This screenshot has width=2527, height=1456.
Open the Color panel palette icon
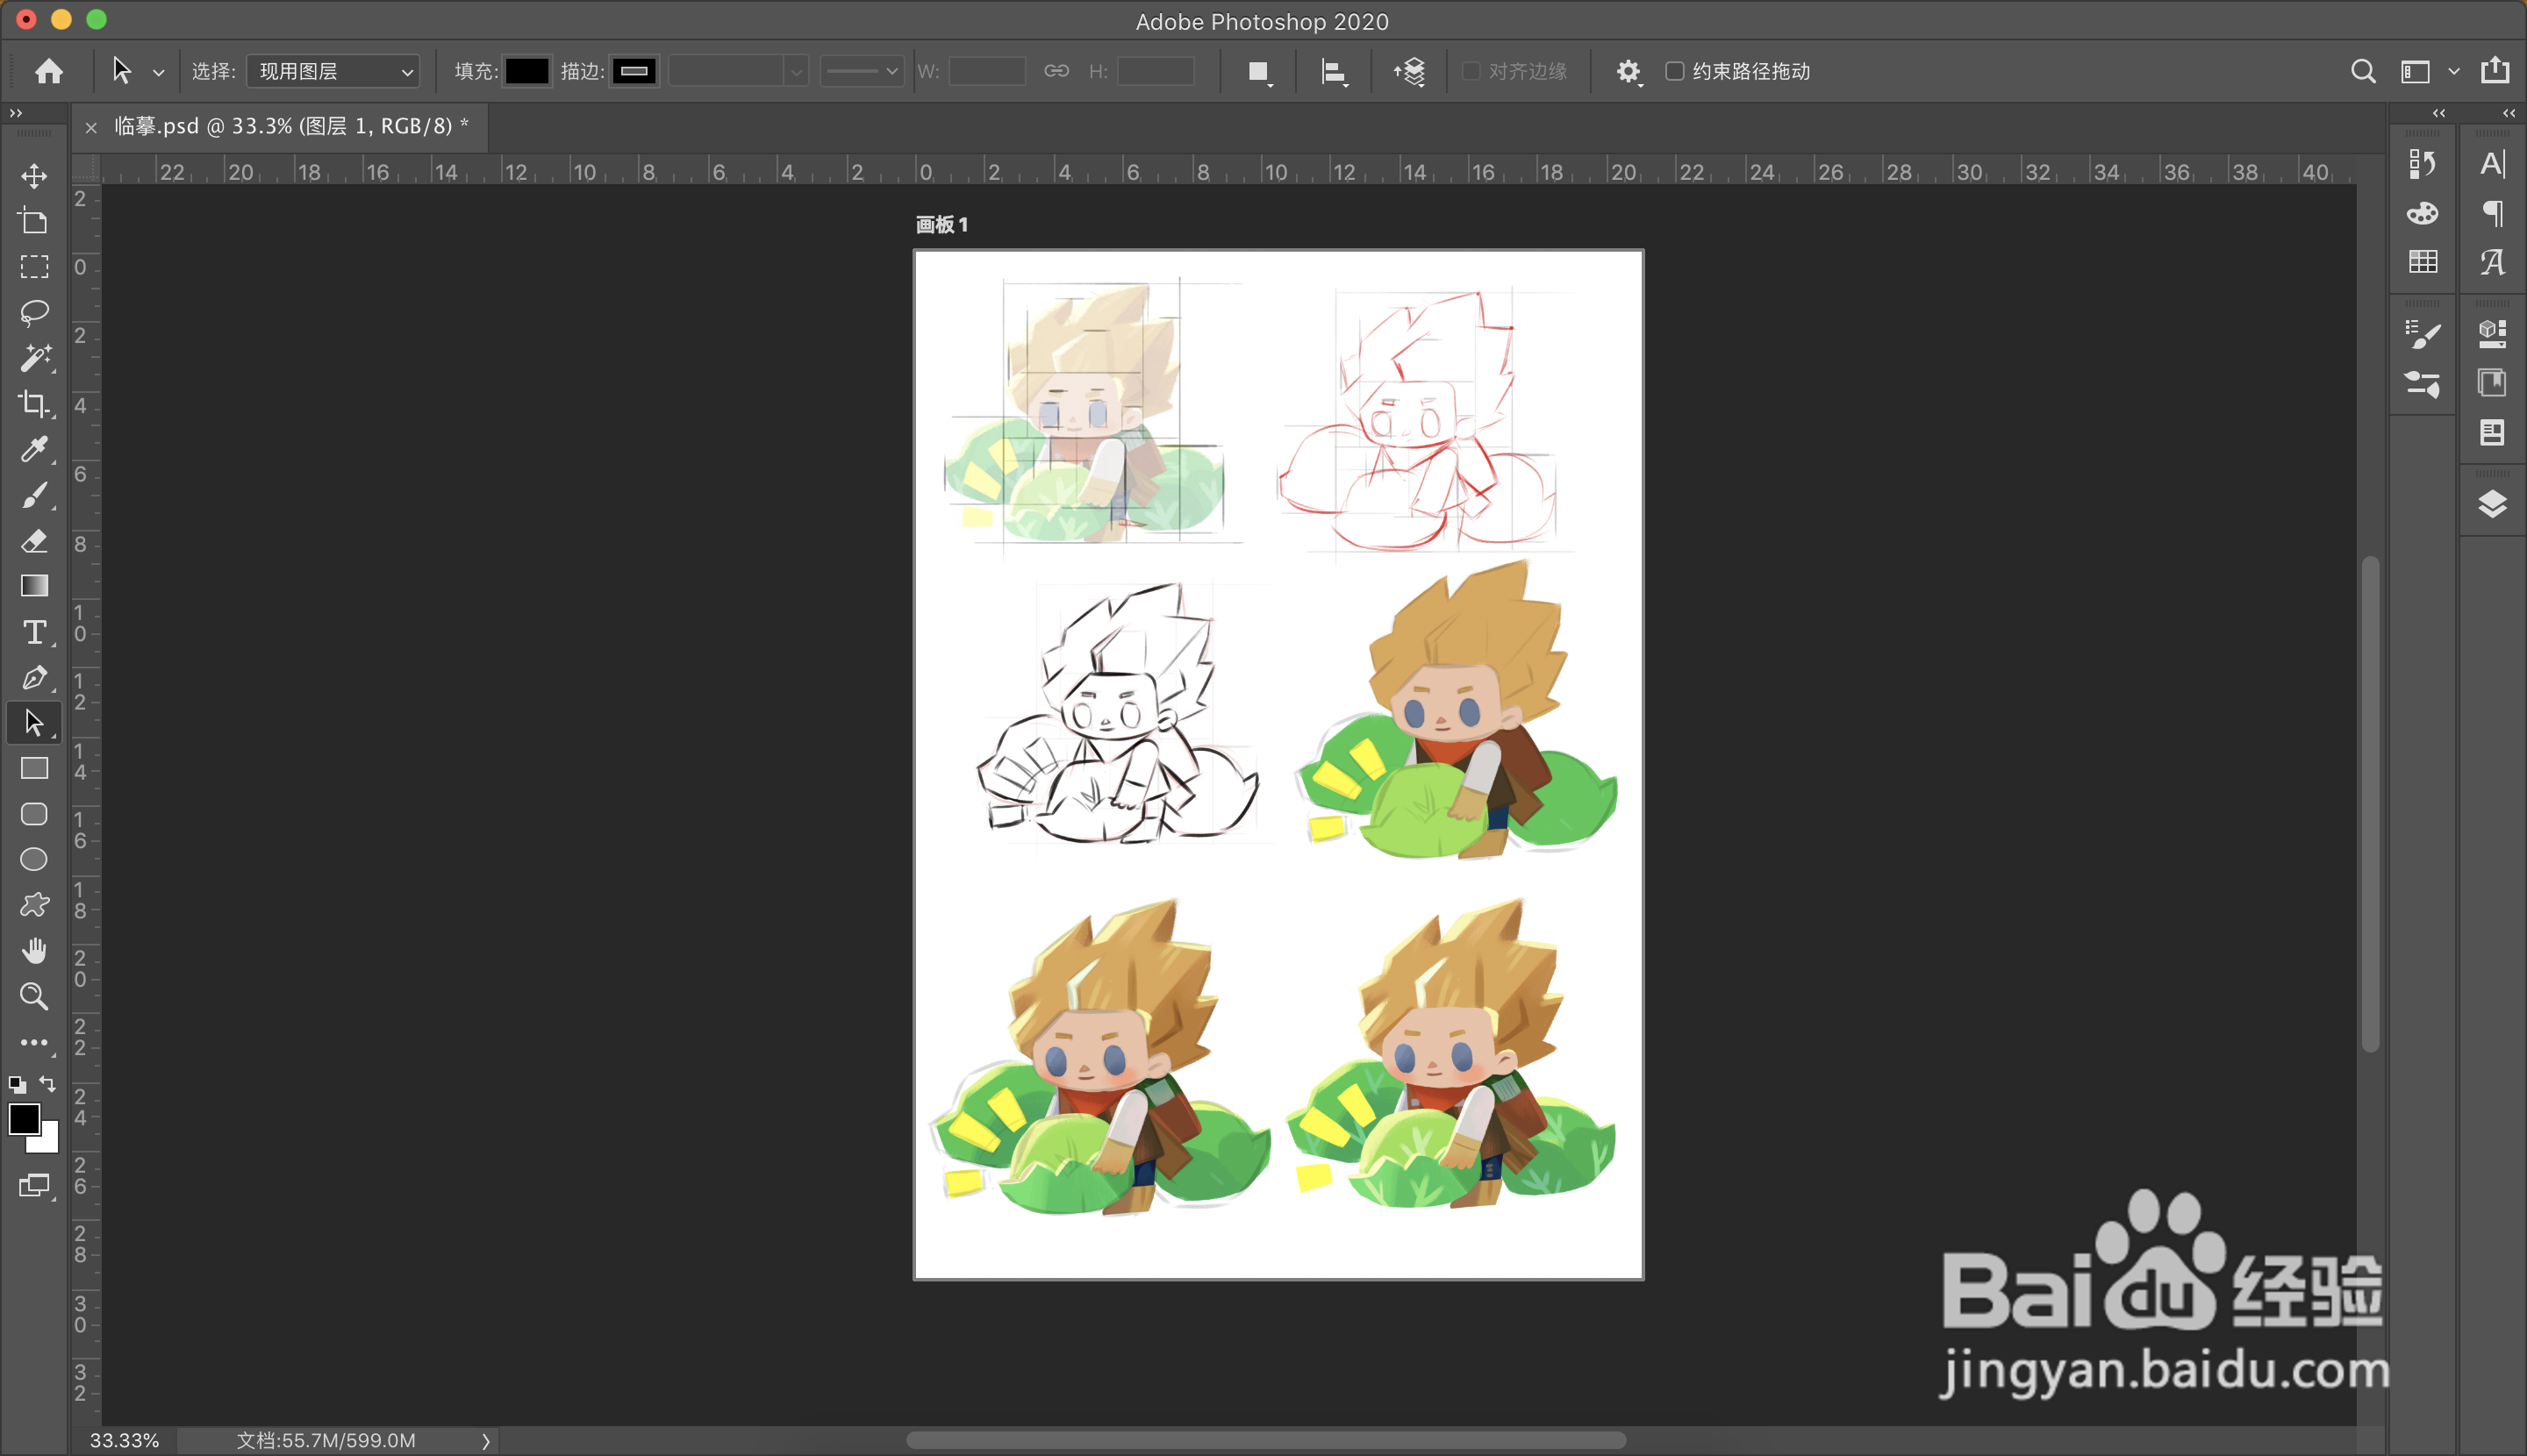2422,213
